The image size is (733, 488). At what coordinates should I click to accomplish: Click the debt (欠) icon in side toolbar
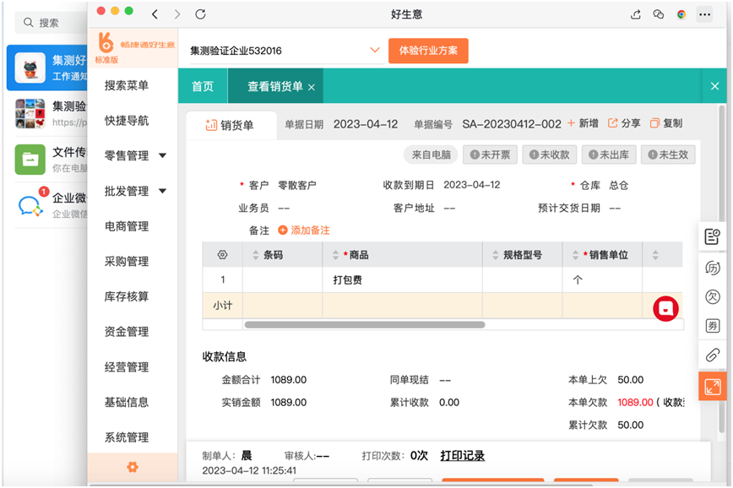click(712, 297)
